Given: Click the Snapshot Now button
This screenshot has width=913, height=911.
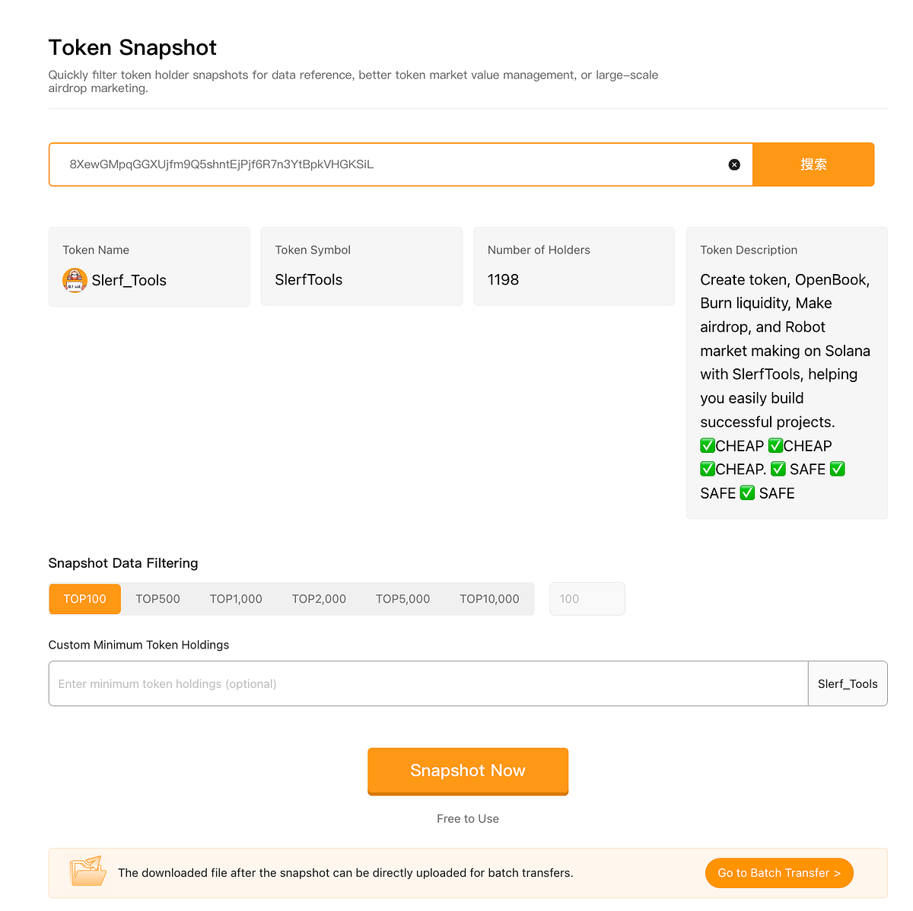Looking at the screenshot, I should 467,770.
